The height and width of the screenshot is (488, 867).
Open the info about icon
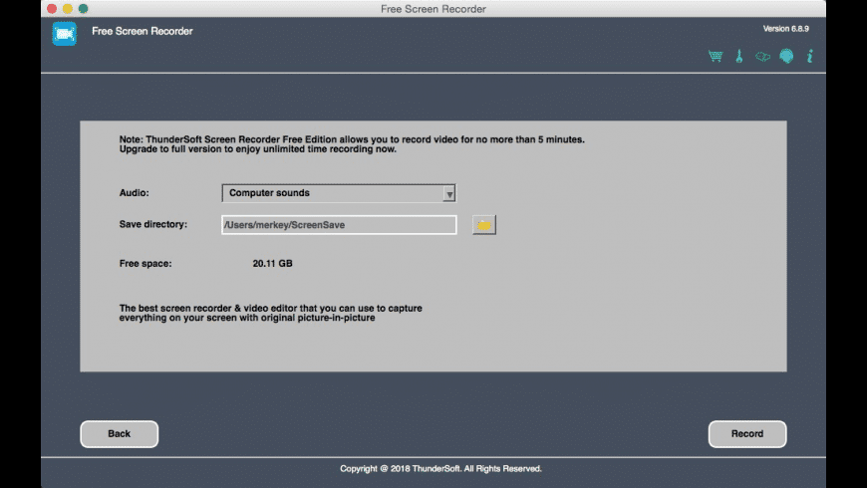pos(810,56)
